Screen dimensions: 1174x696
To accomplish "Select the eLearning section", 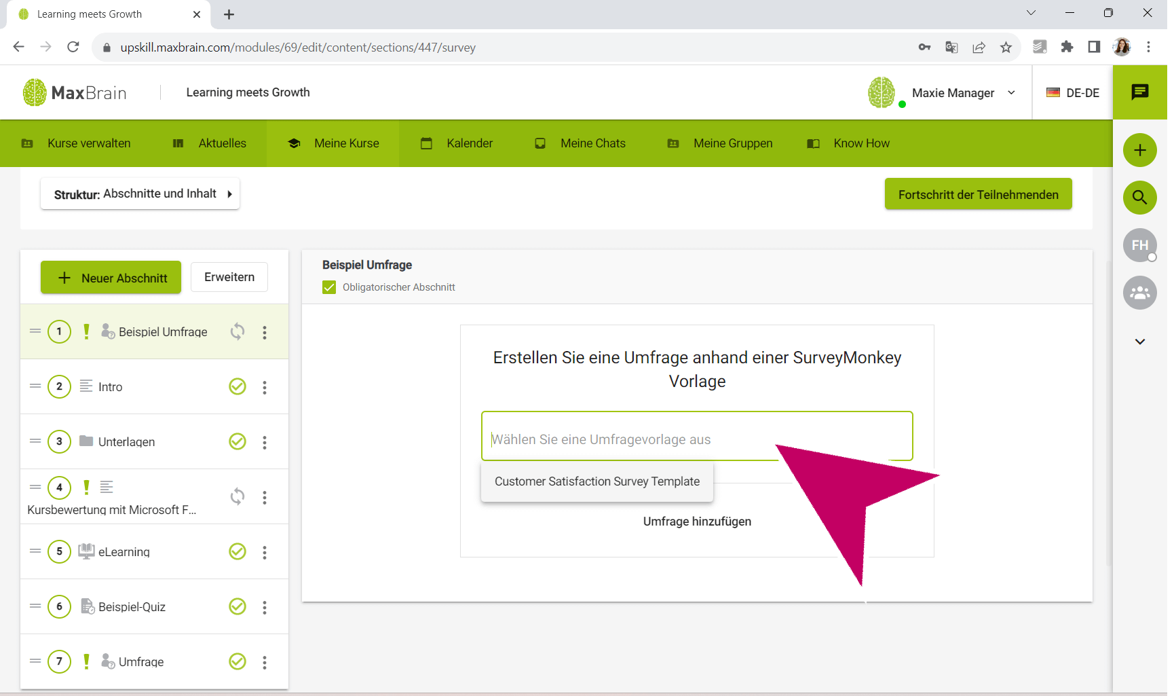I will pos(155,551).
